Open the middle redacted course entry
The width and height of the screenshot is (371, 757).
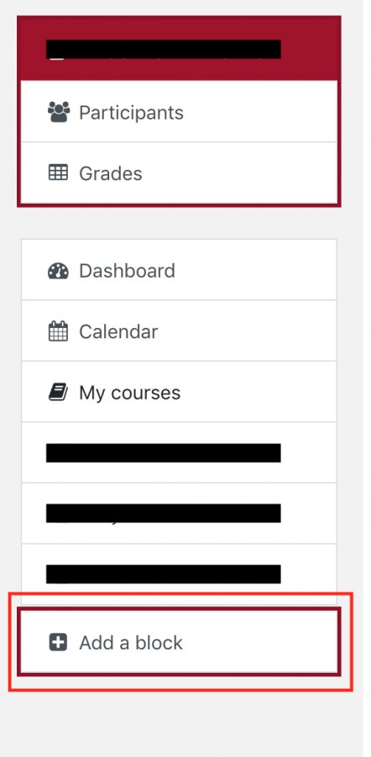click(x=164, y=513)
